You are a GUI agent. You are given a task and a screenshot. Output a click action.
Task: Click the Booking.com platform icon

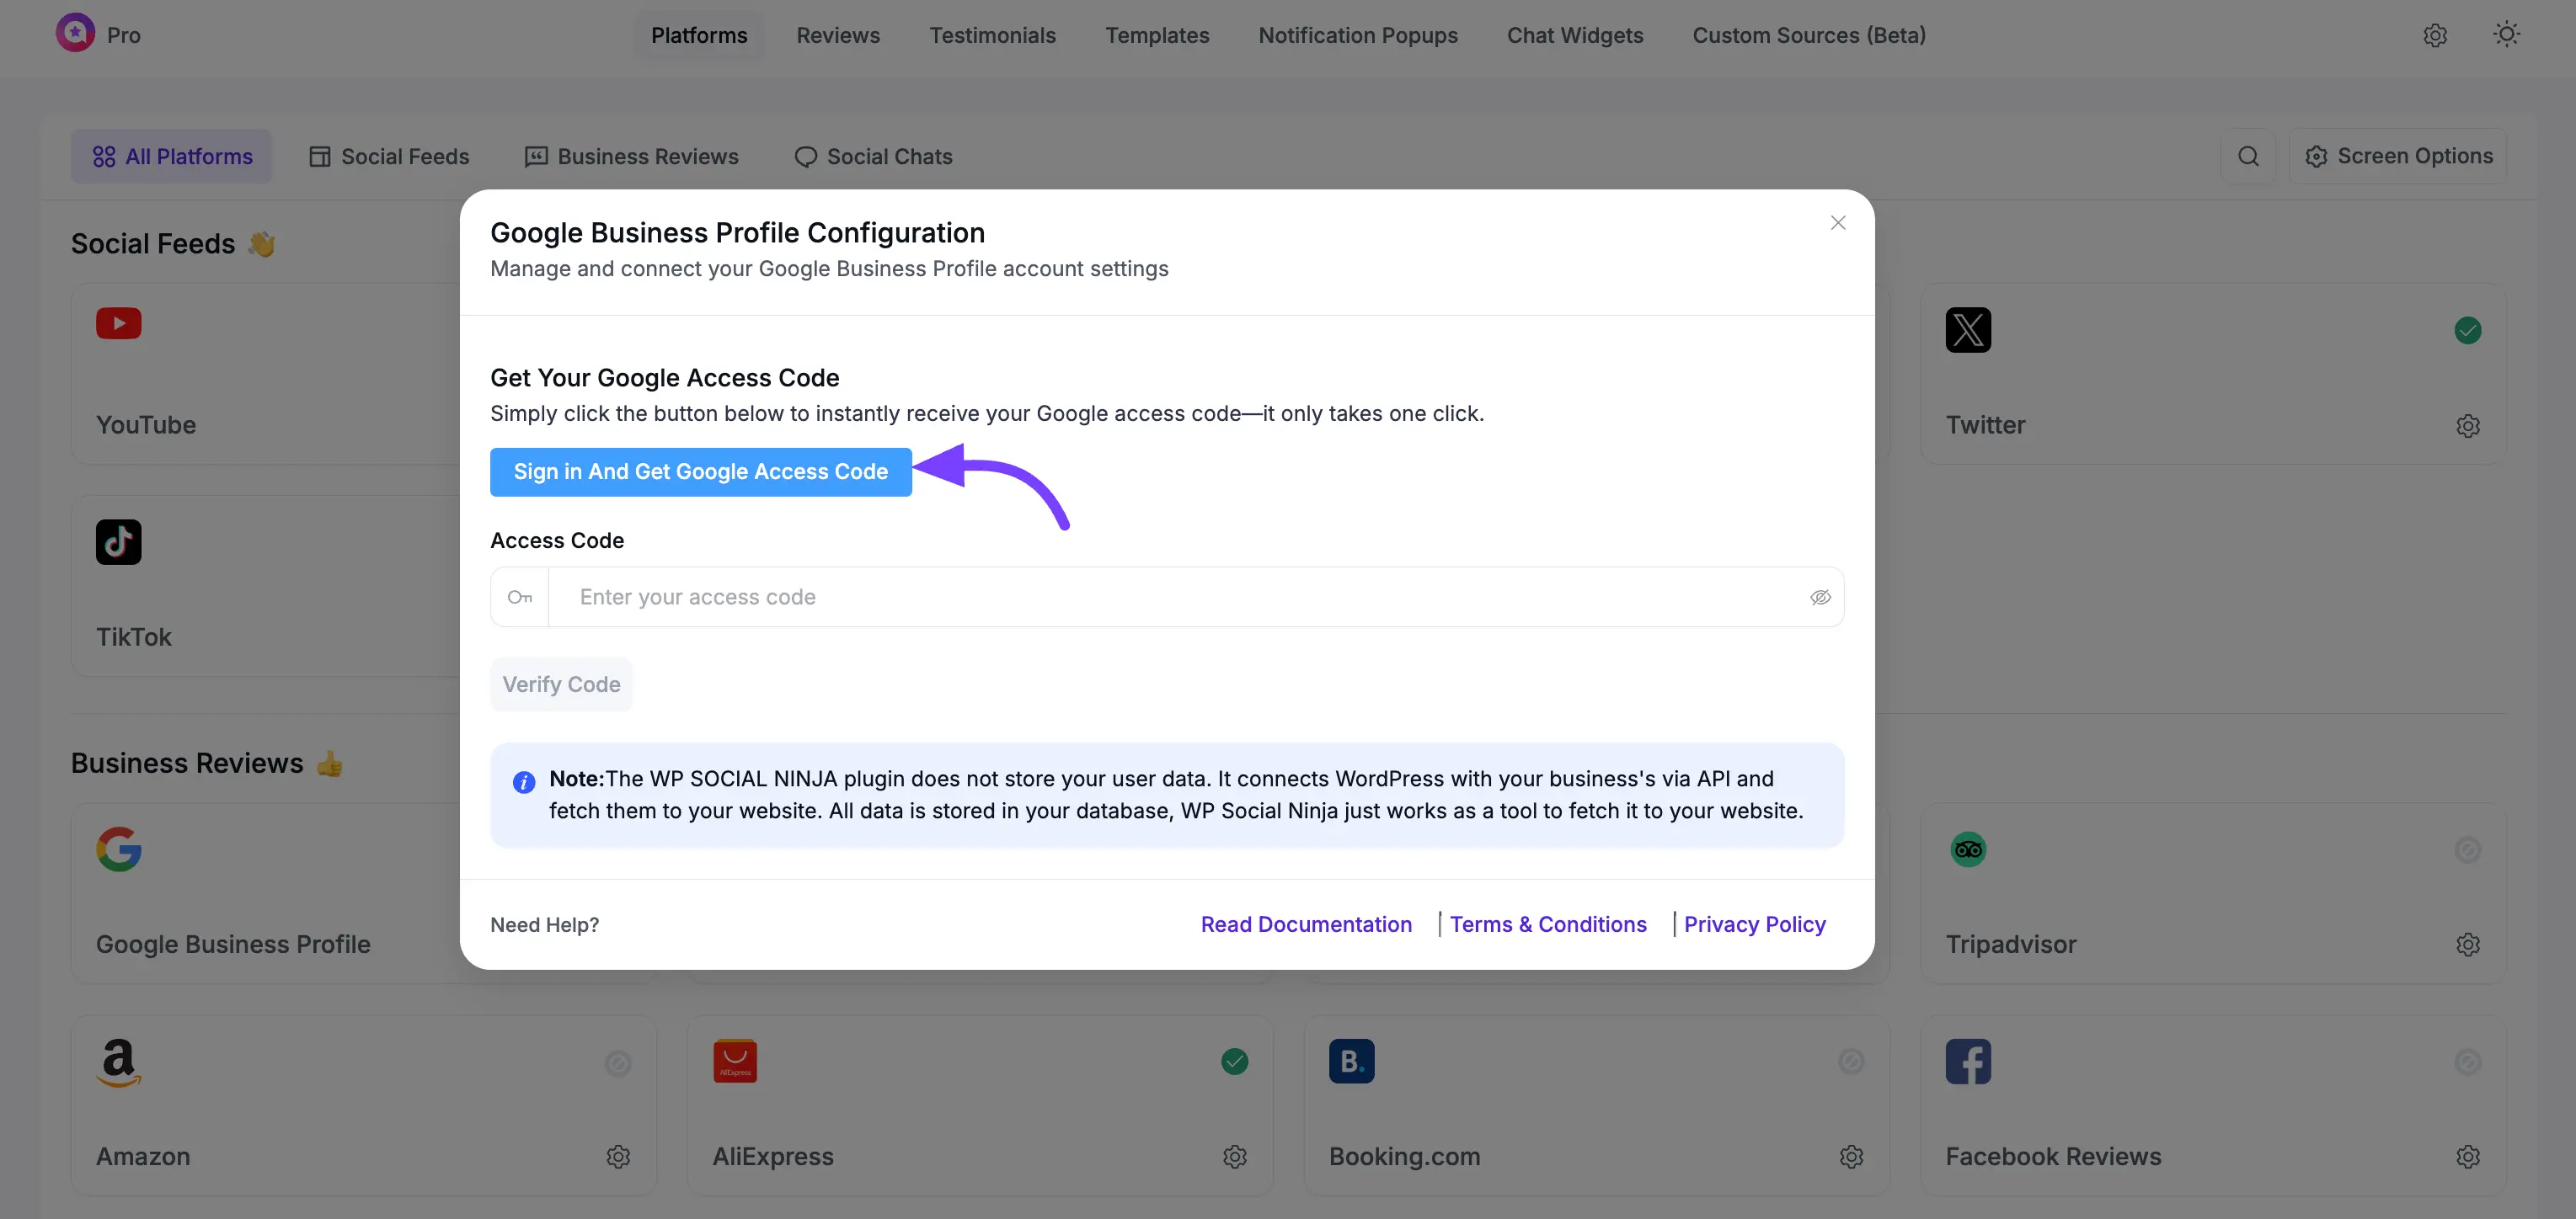coord(1352,1061)
